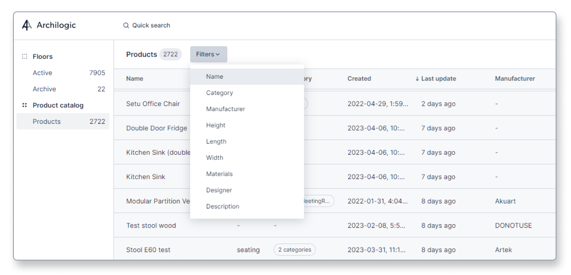Open Kitchen Sink product row

(x=334, y=176)
